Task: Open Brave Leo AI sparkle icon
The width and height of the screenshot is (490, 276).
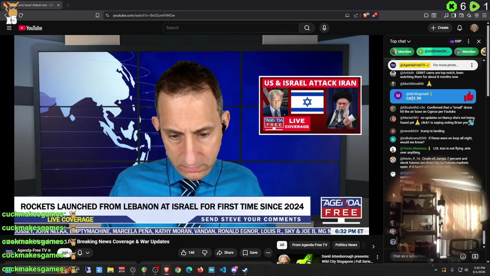Action: click(x=469, y=15)
